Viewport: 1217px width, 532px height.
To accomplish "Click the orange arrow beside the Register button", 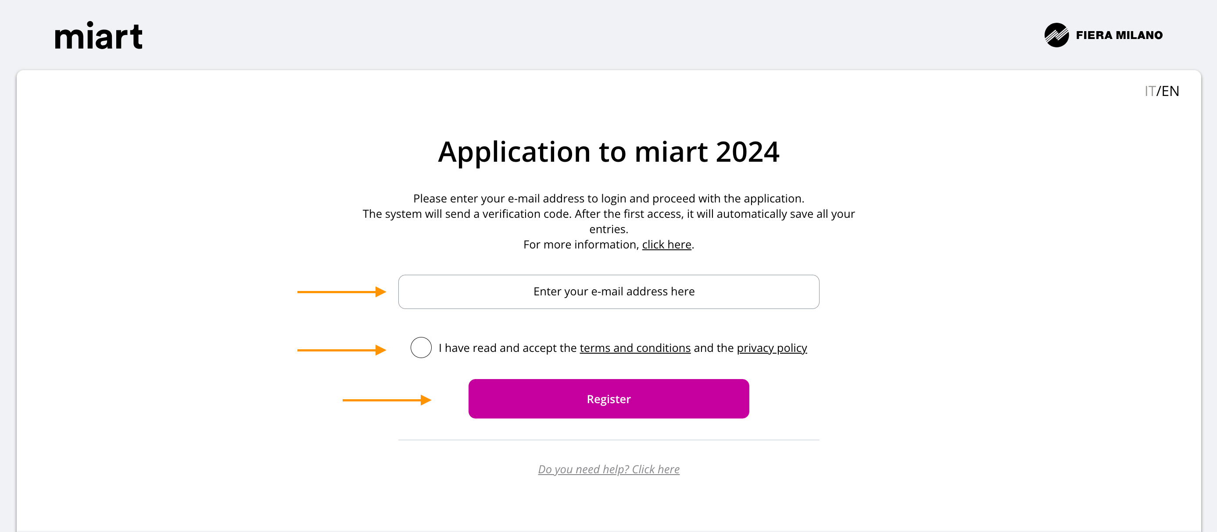I will click(x=386, y=400).
